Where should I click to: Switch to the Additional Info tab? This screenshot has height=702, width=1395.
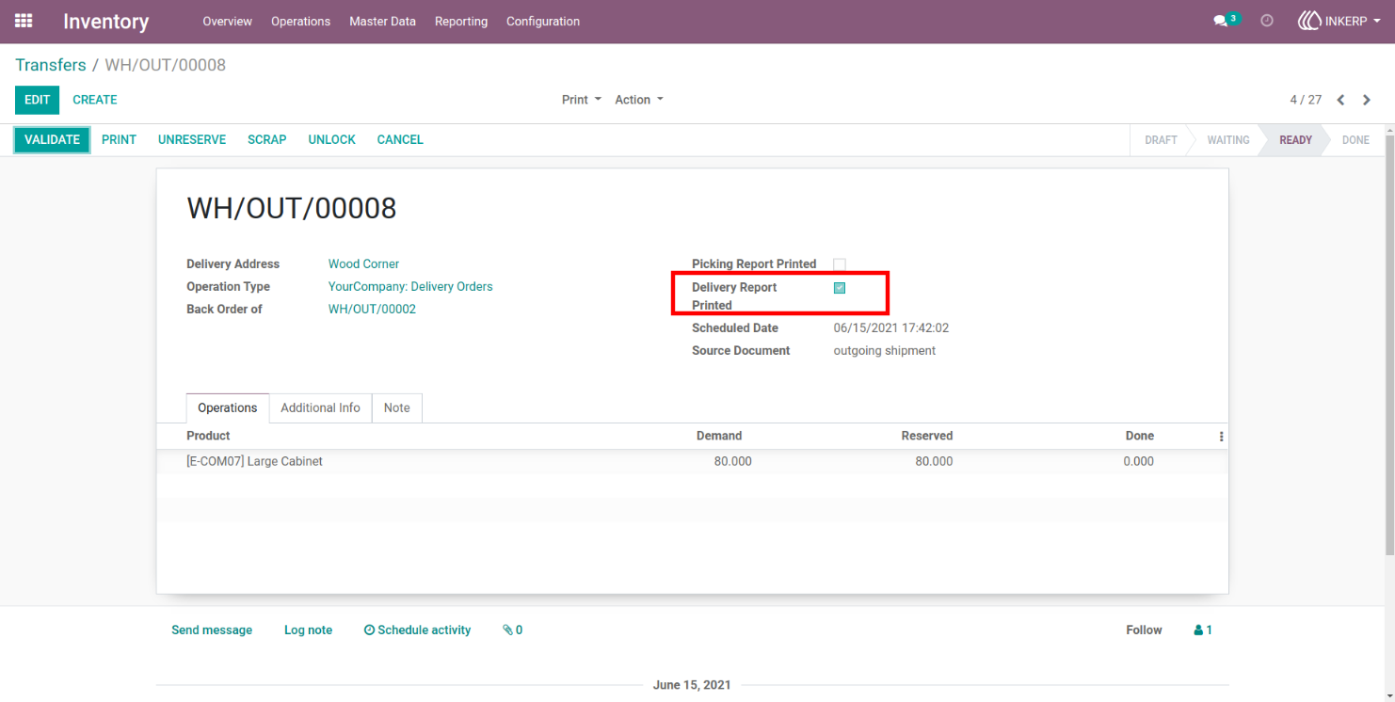coord(320,407)
